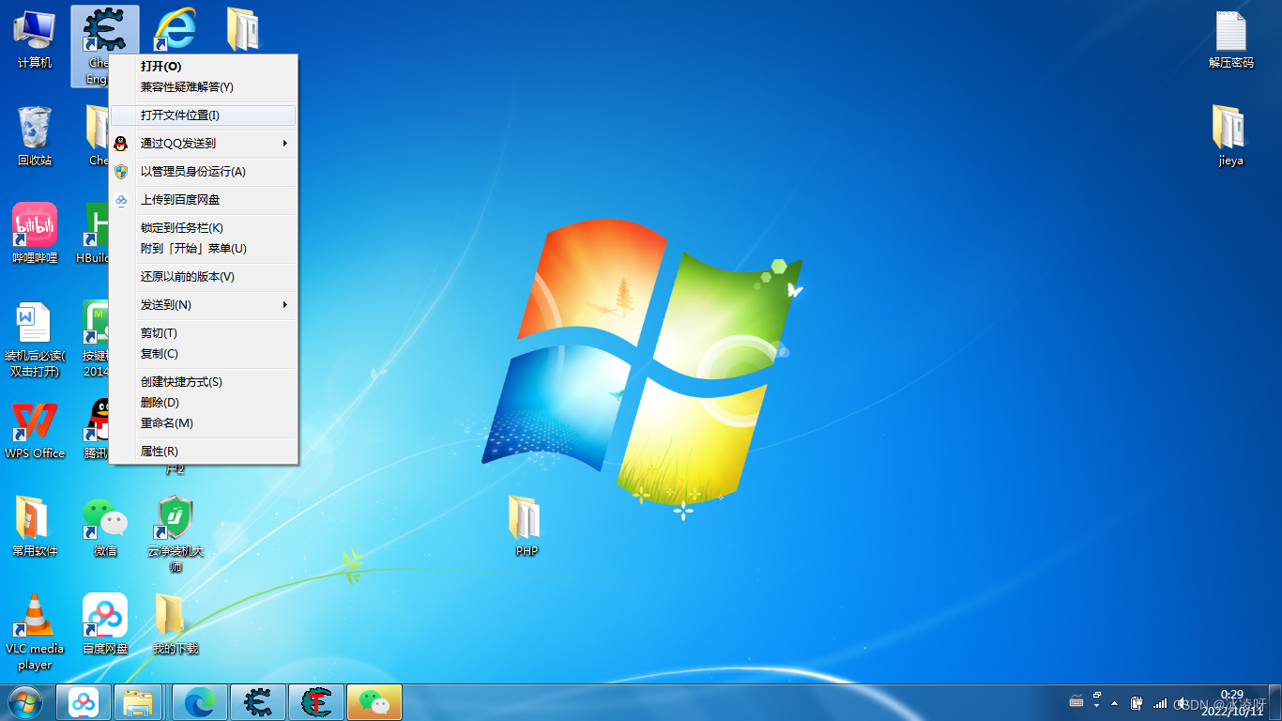Click Show desktop button at taskbar end
Viewport: 1282px width, 721px height.
click(x=1274, y=702)
